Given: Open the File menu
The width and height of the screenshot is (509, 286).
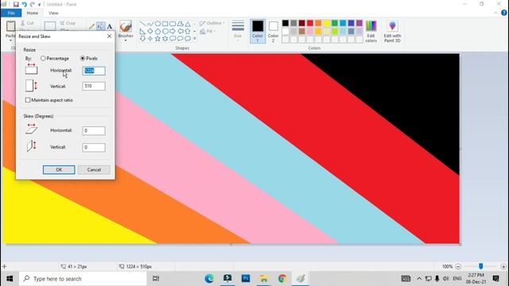Looking at the screenshot, I should 11,13.
